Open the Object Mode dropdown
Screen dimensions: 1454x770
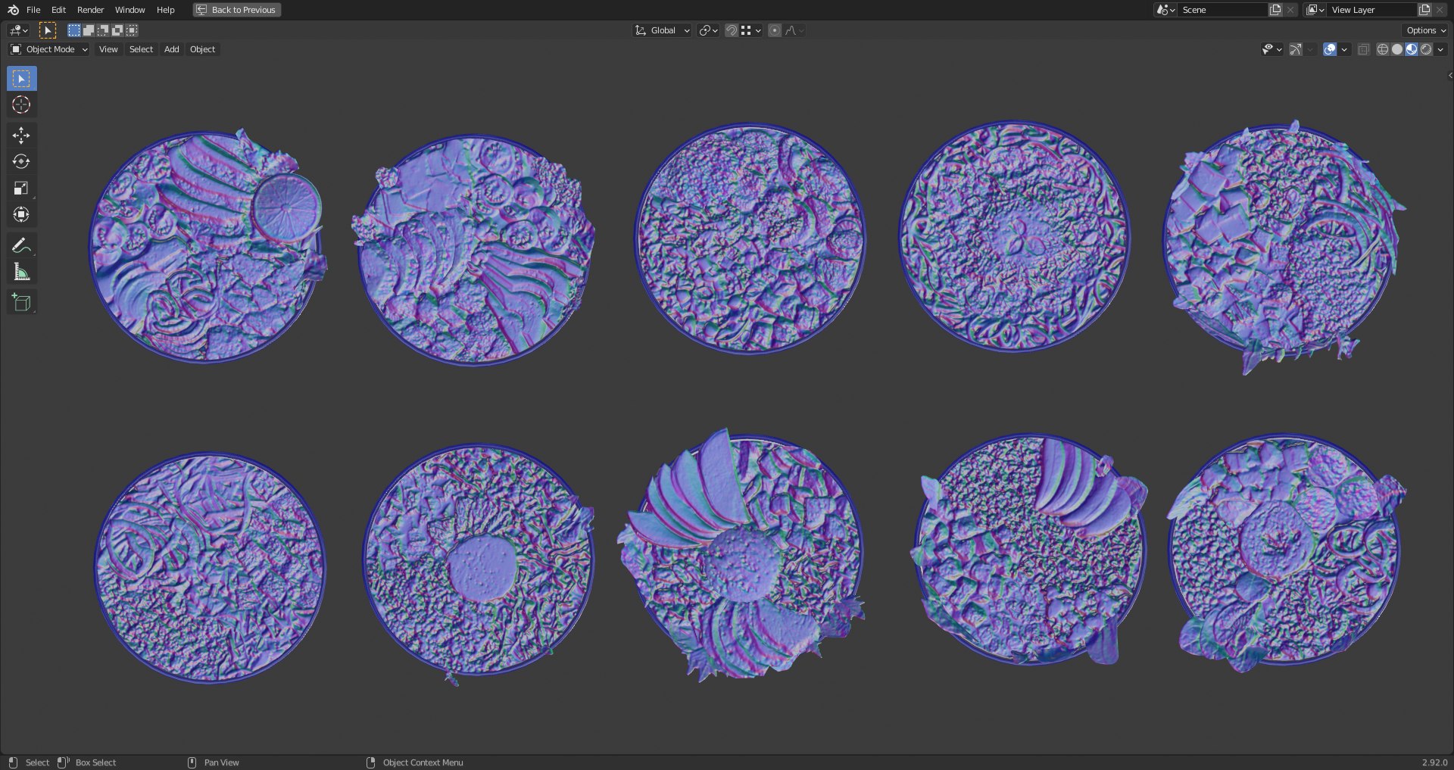(49, 49)
